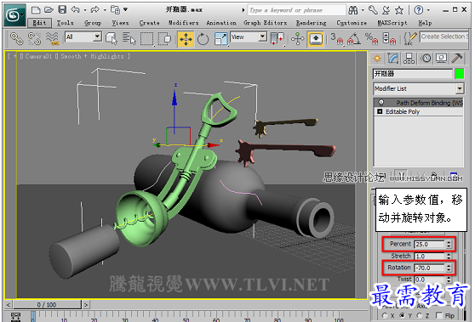The width and height of the screenshot is (475, 322).
Task: Undo the last action
Action: click(75, 9)
